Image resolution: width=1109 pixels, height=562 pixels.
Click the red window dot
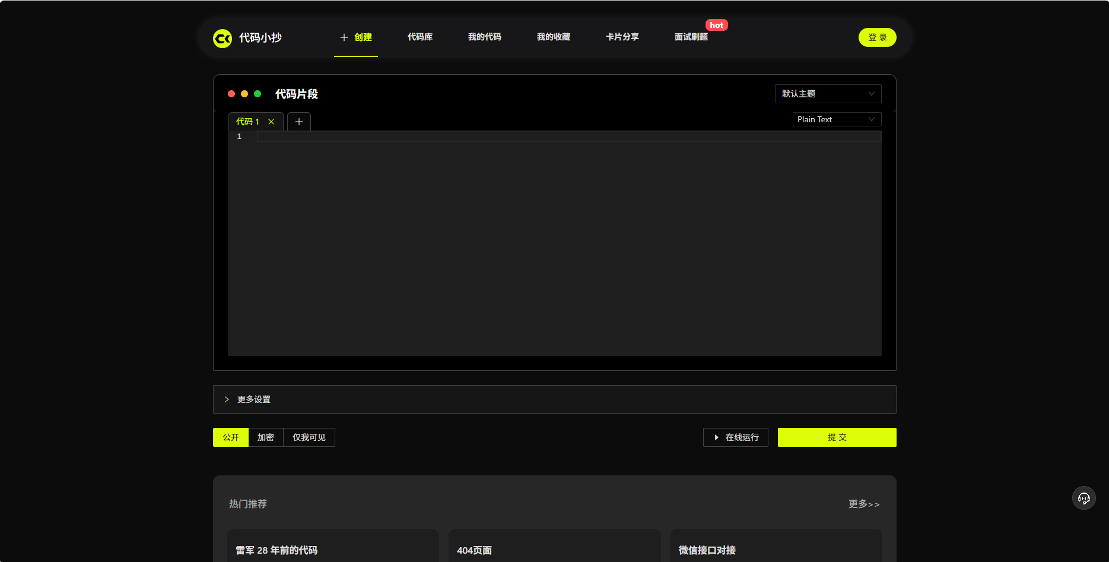click(x=231, y=94)
